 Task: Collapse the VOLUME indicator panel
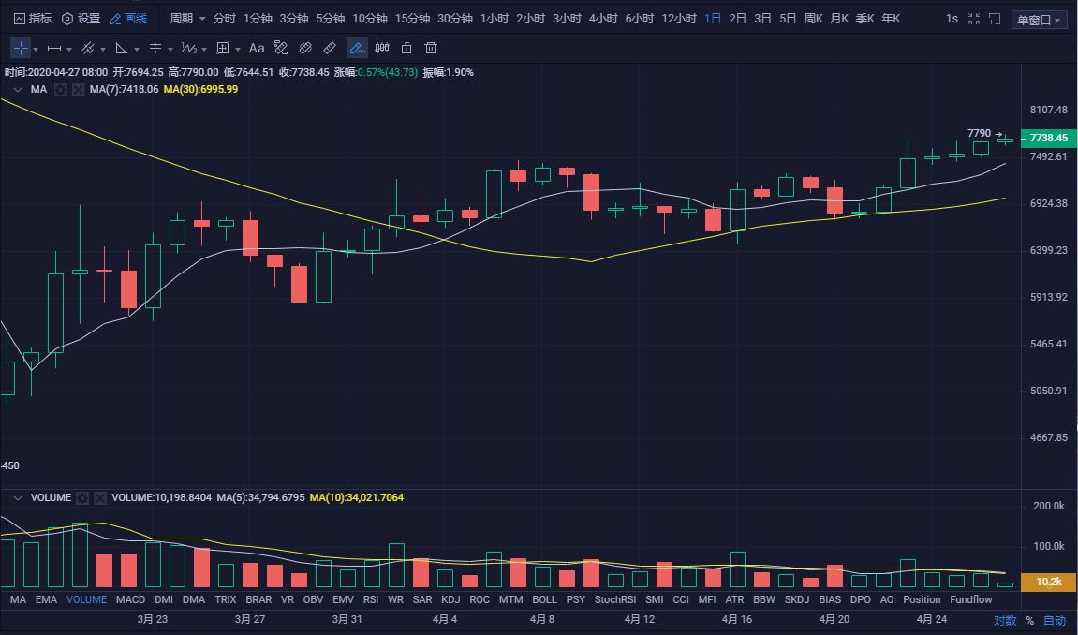(x=17, y=498)
